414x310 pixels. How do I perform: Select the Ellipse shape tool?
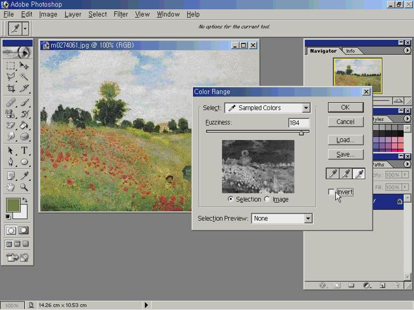tap(24, 161)
